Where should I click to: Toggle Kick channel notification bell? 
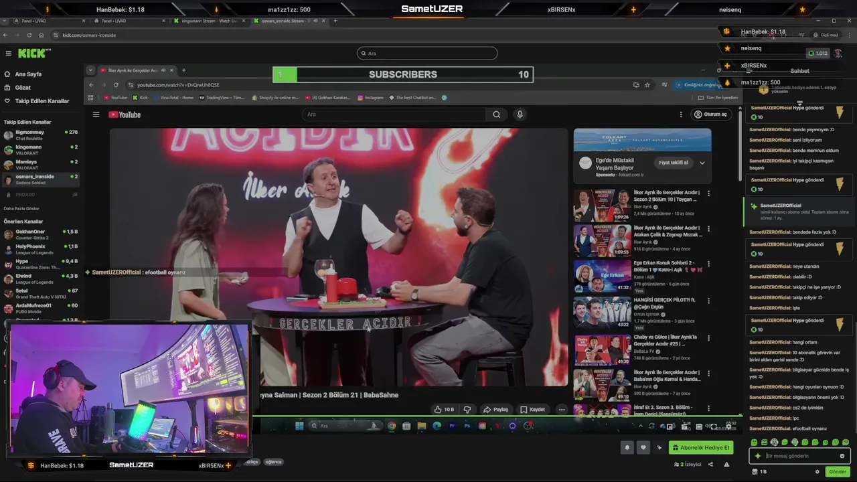(x=627, y=448)
